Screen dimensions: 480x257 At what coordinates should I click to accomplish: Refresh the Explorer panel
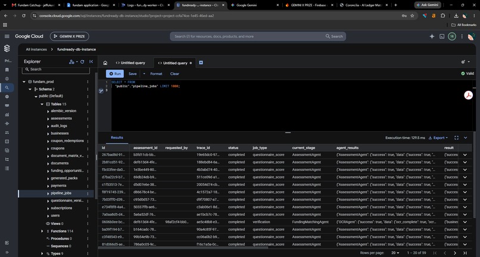tap(82, 62)
